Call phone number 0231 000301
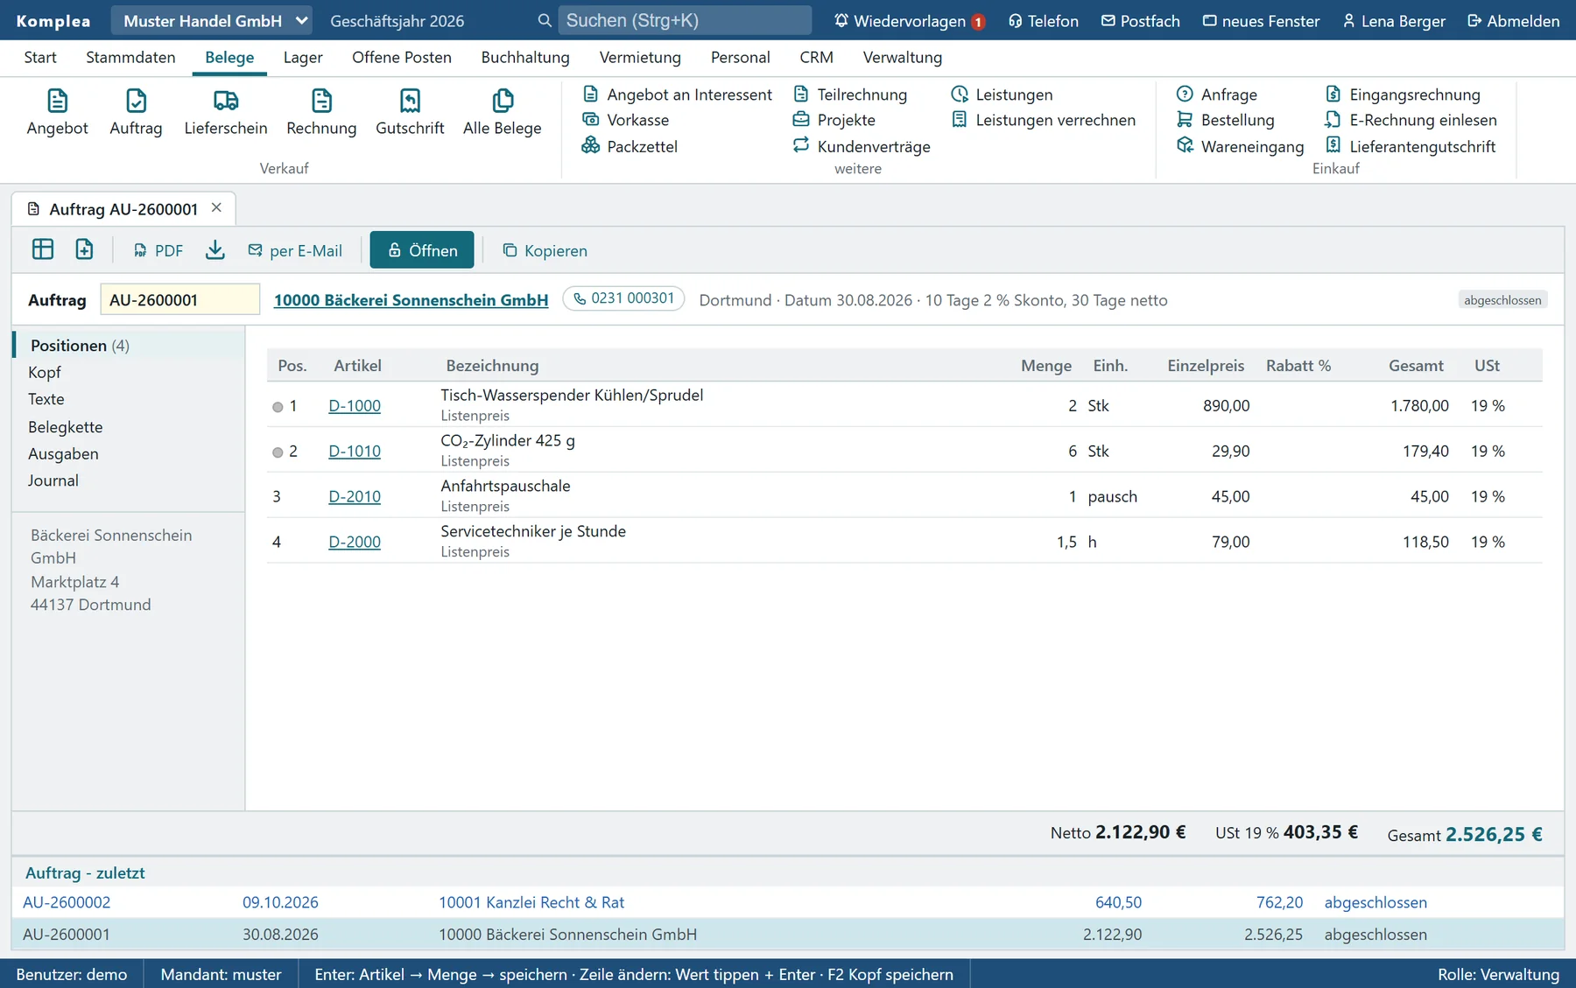 pyautogui.click(x=623, y=298)
